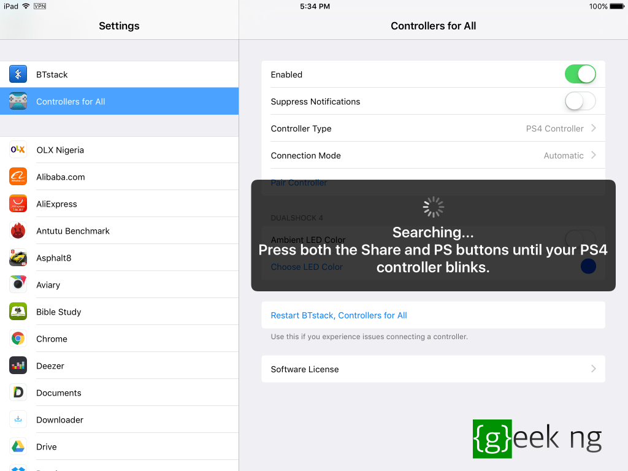Viewport: 628px width, 471px height.
Task: Open Aviary settings row
Action: pyautogui.click(x=120, y=285)
